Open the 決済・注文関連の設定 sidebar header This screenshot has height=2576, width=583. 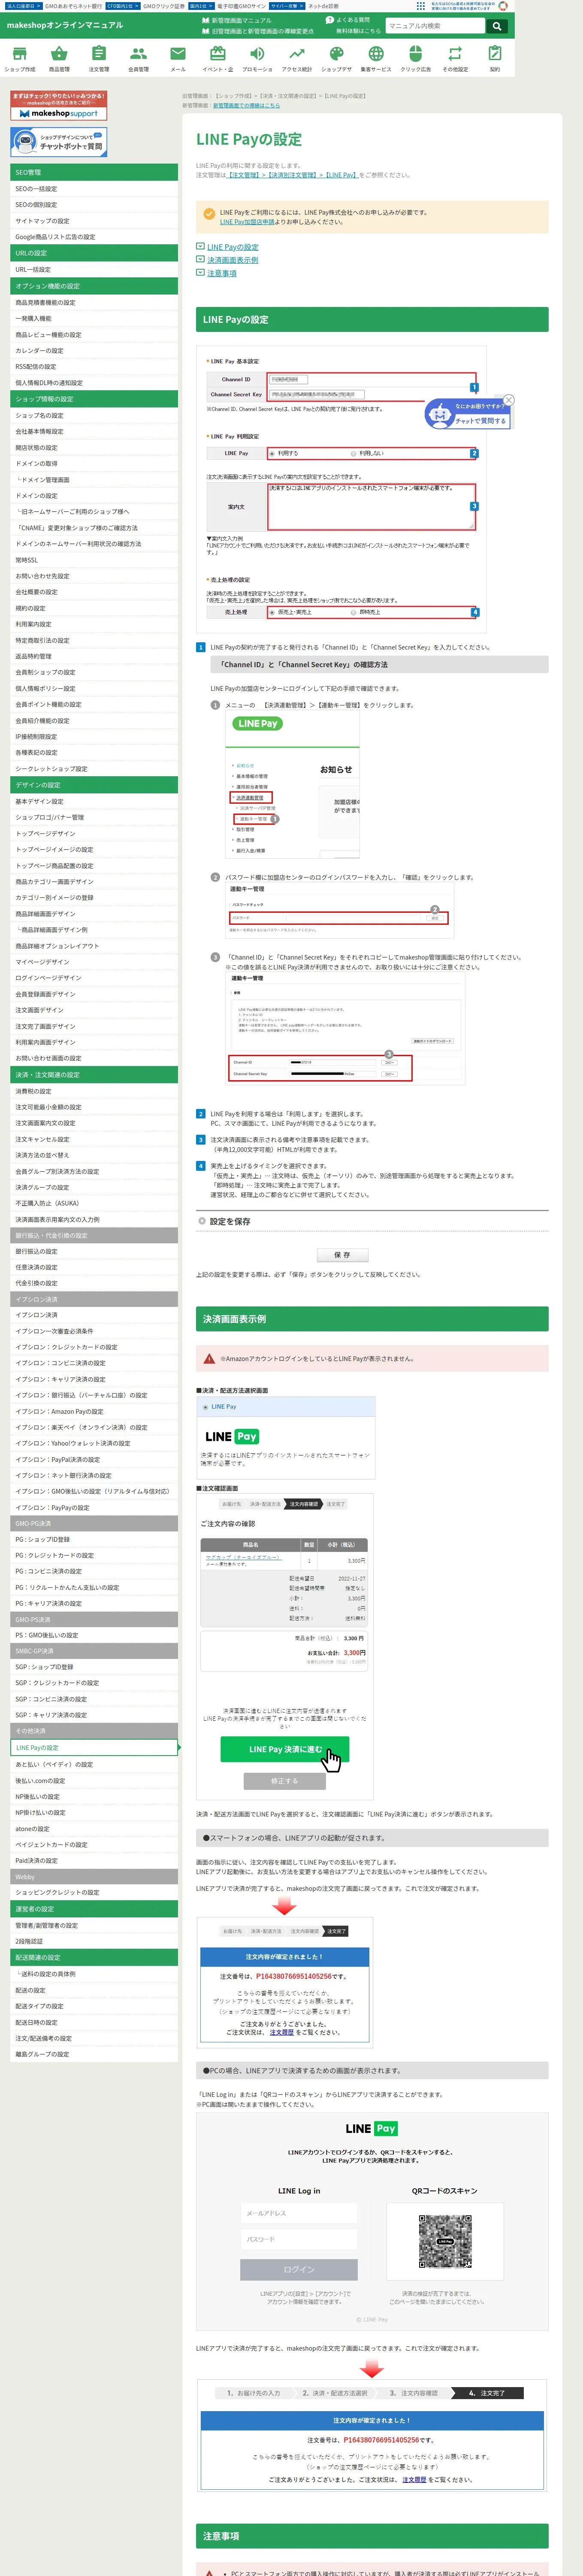click(94, 1075)
